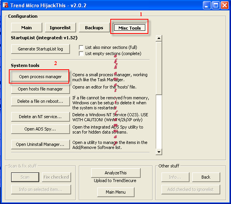Switch to the Main configuration tab
This screenshot has height=204, width=231.
coord(27,28)
